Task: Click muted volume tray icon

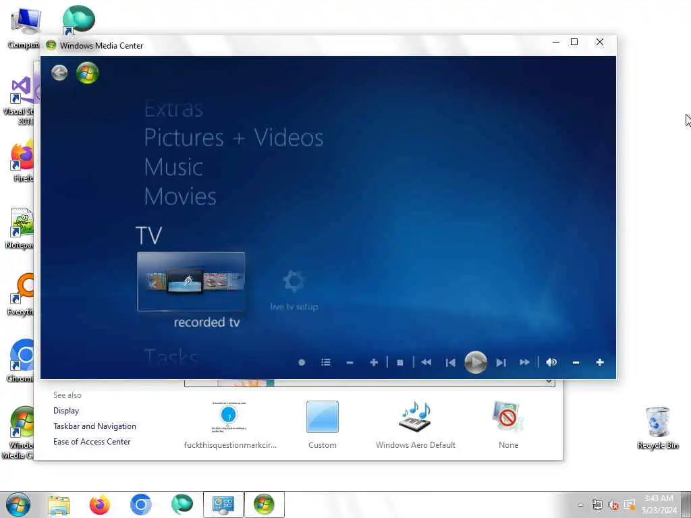Action: click(x=613, y=505)
